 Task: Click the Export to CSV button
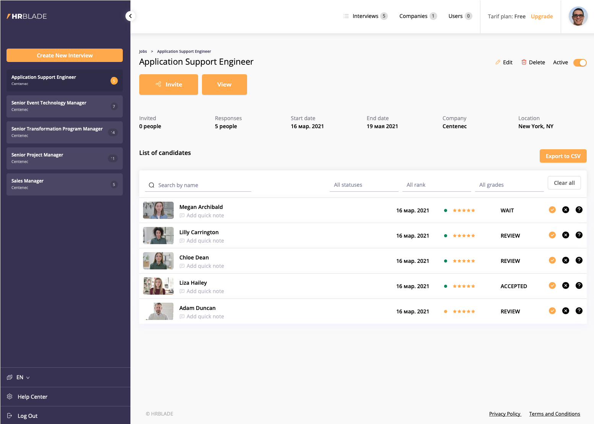[x=563, y=156]
